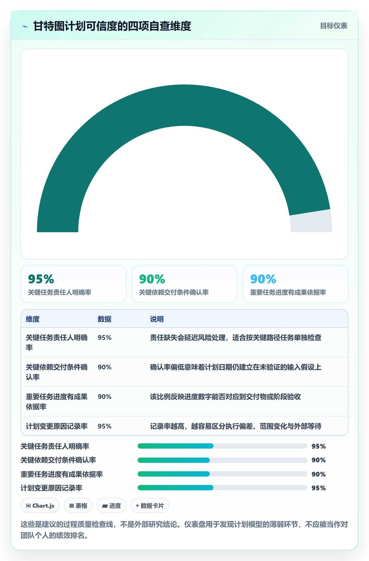Click table cell 重要任务进度有成果依据率

point(57,402)
